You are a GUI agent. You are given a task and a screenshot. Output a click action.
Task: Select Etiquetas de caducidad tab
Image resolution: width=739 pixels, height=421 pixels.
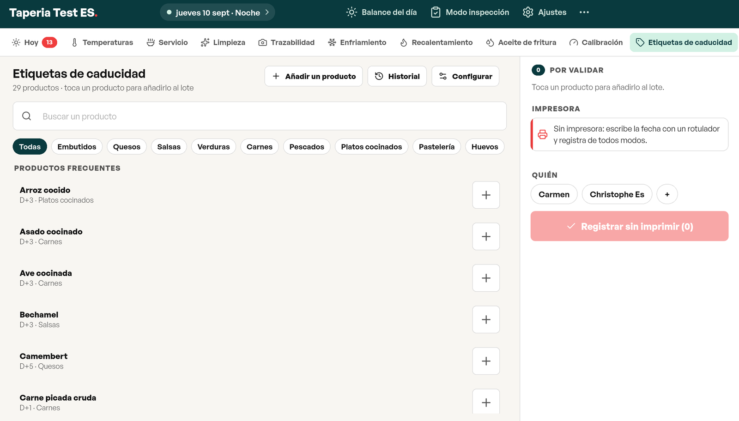(684, 42)
